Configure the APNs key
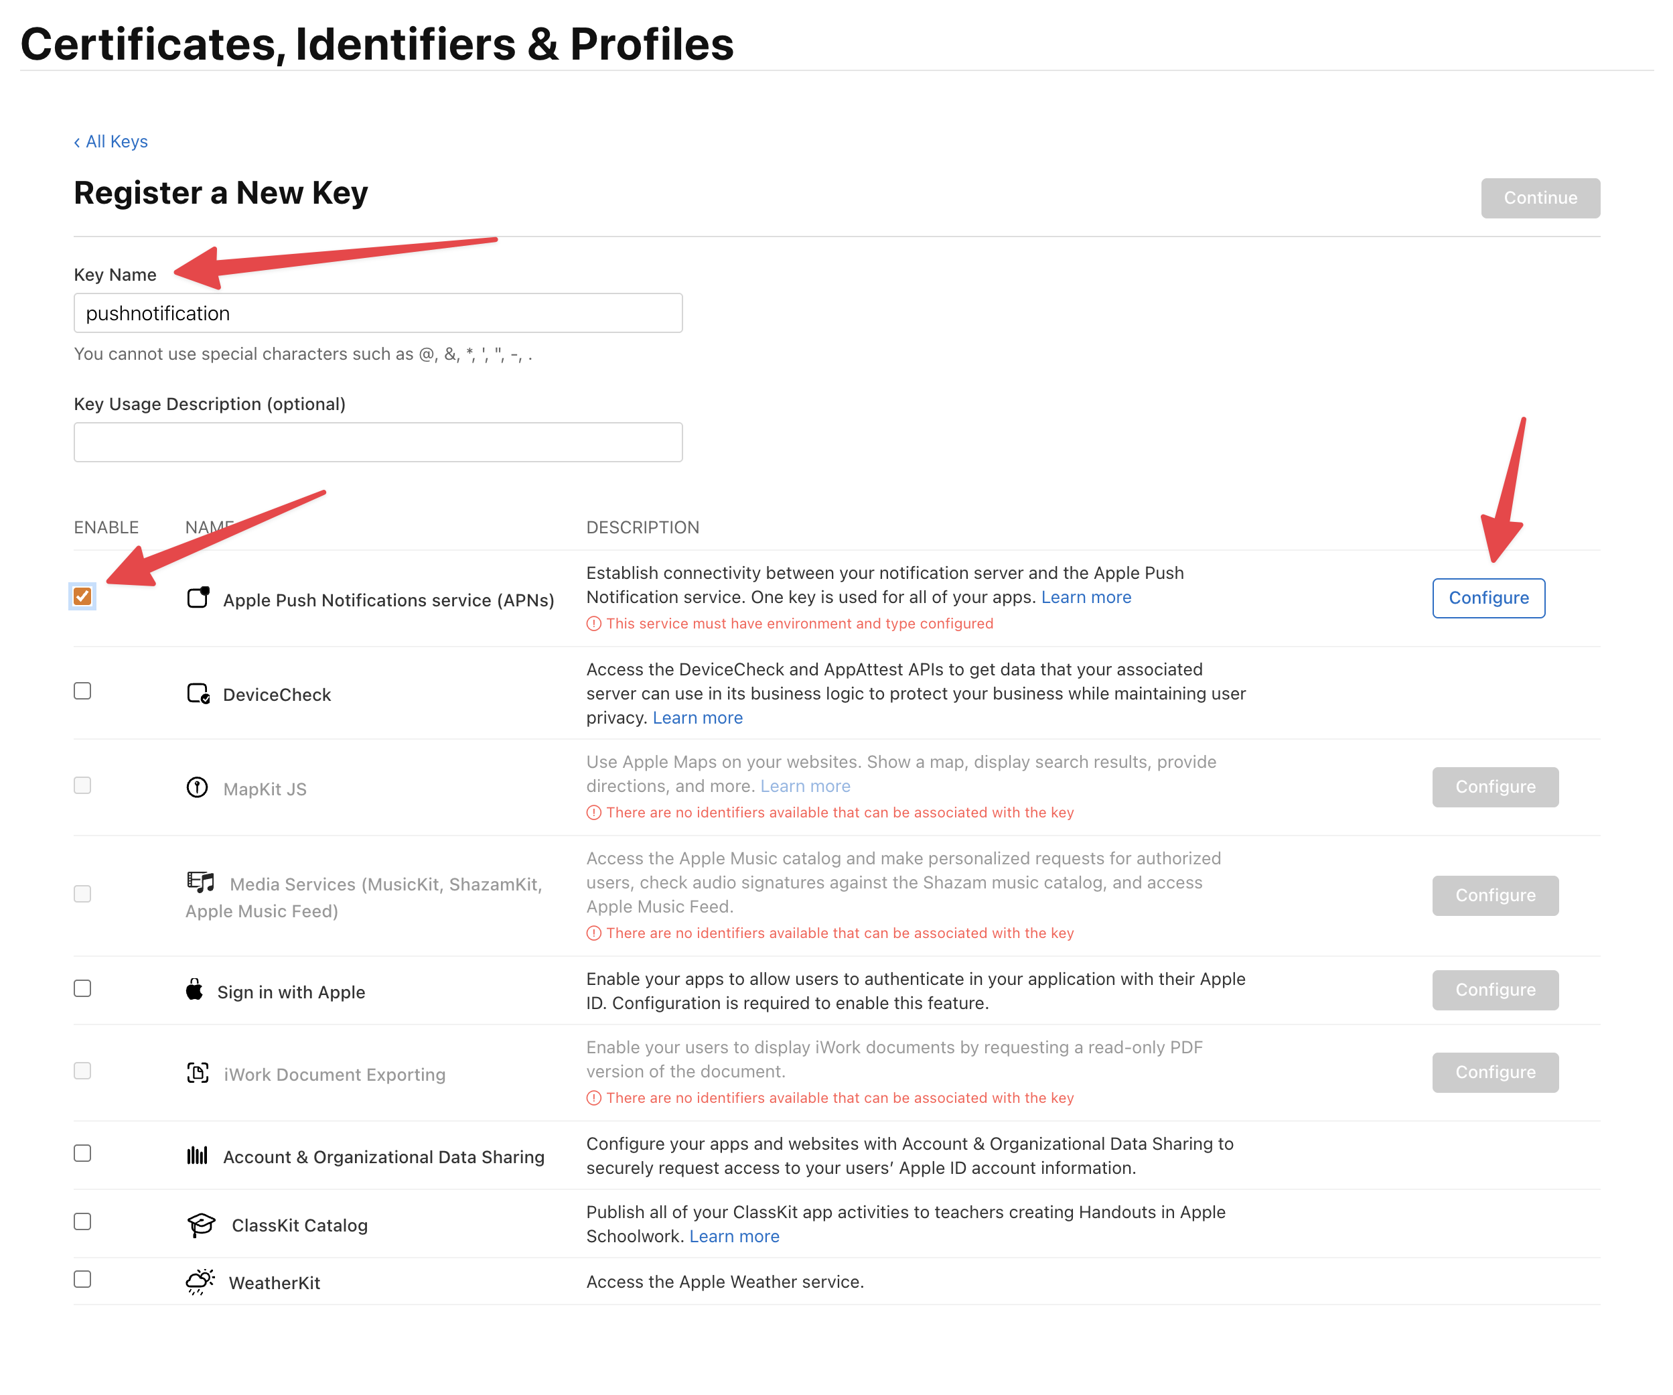Screen dimensions: 1673x1395 coord(1488,598)
